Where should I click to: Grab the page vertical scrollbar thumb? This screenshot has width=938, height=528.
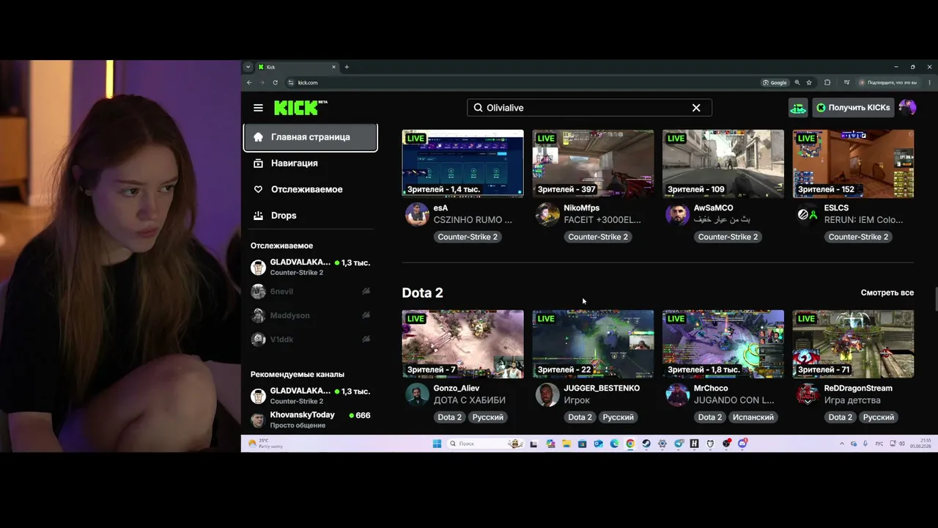coord(935,299)
